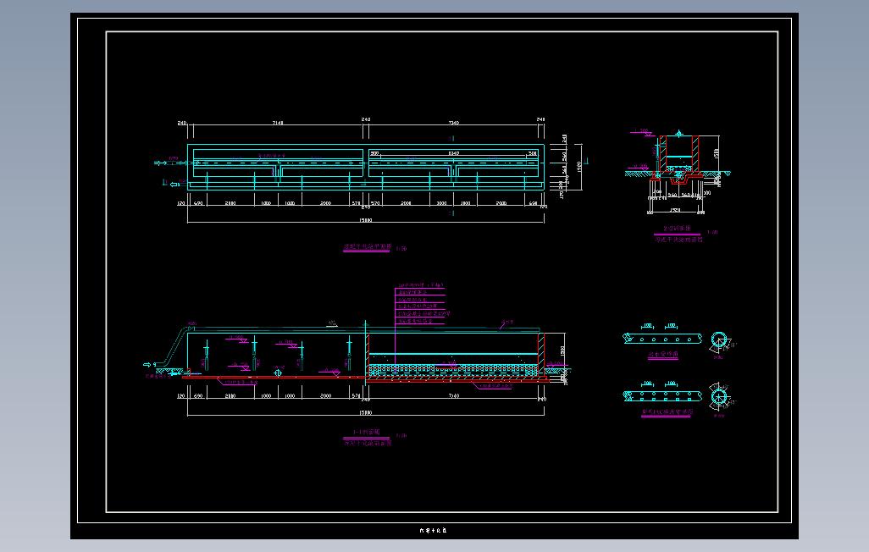The height and width of the screenshot is (552, 869).
Task: Select the topmost layer callout label in the section
Action: click(421, 285)
